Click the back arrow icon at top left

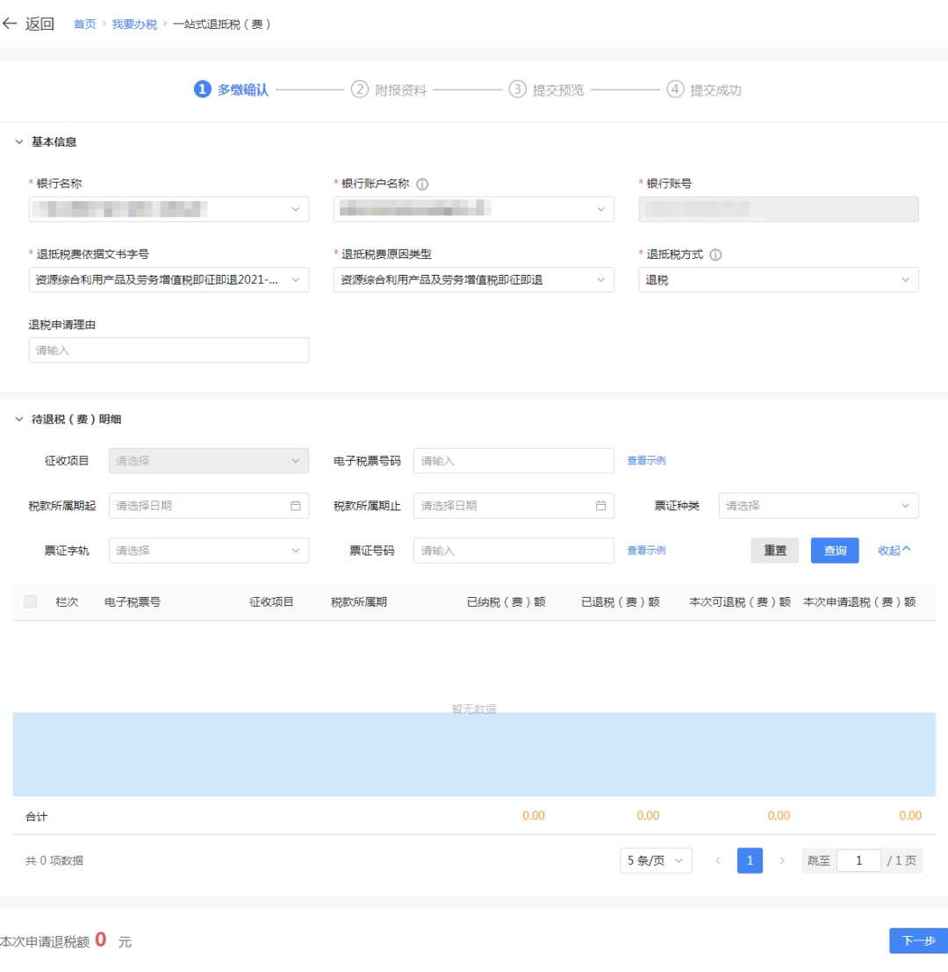click(x=11, y=24)
